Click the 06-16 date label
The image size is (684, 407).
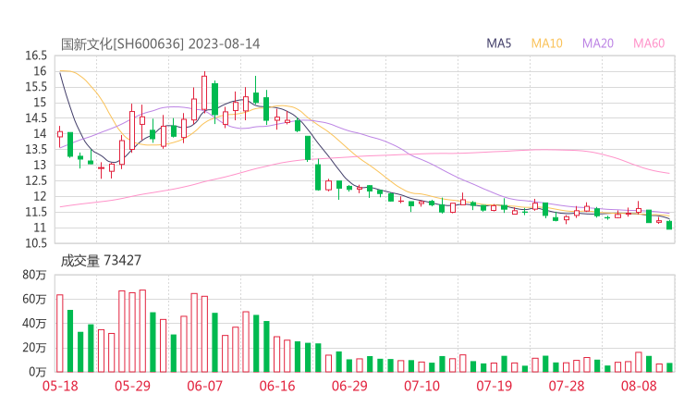click(x=277, y=386)
